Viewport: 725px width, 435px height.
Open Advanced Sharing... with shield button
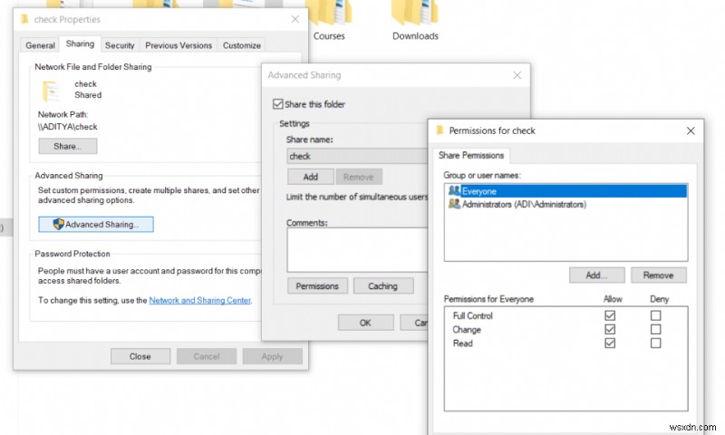tap(96, 224)
